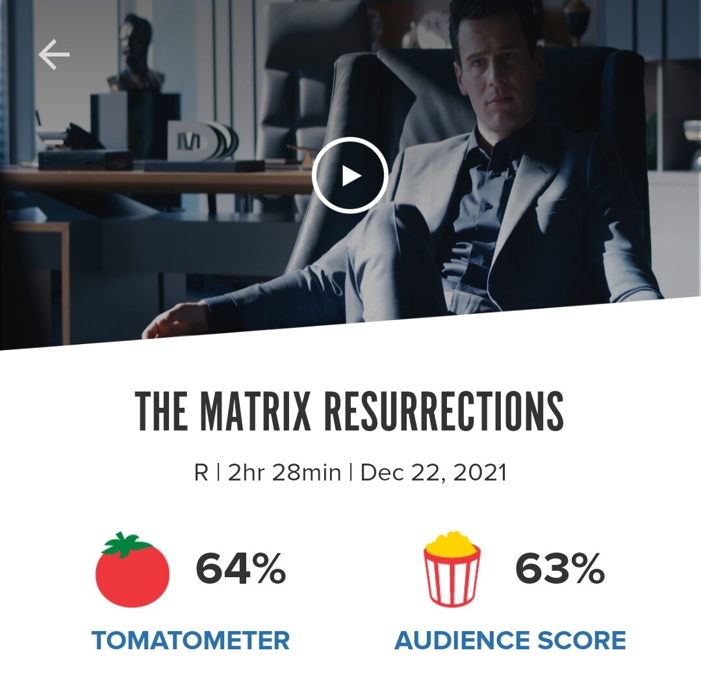Tap the word RESURRECTIONS in the title
The width and height of the screenshot is (701, 685).
(444, 411)
